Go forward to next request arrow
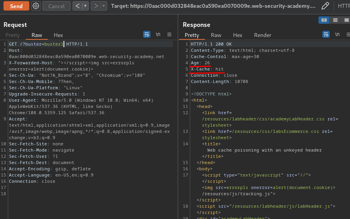 [96, 6]
